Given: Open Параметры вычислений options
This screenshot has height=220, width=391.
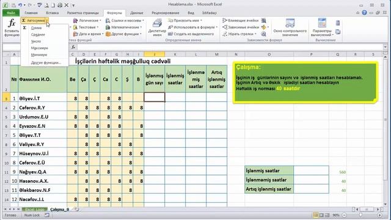Looking at the screenshot, I should tap(322, 28).
